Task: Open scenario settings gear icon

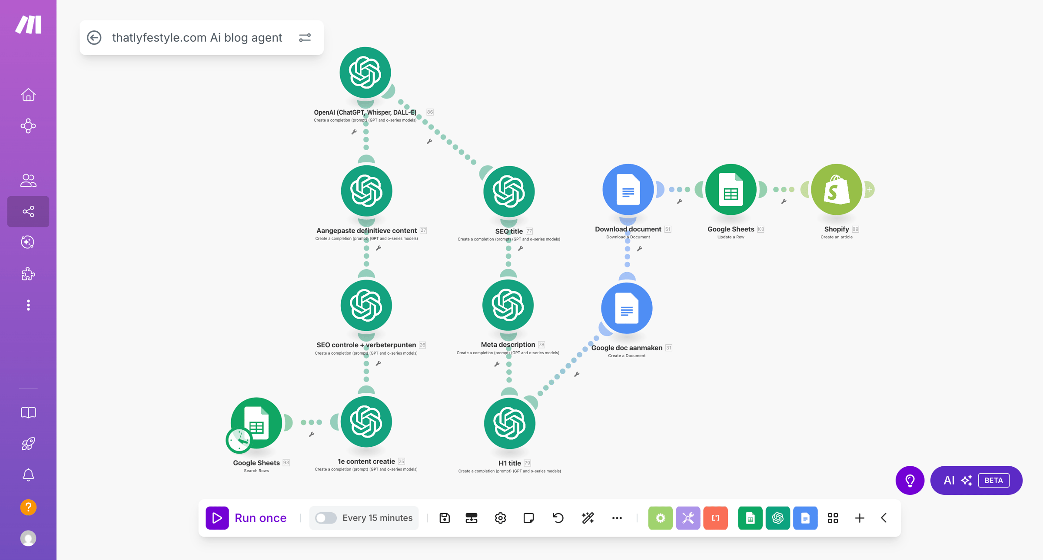Action: [x=500, y=518]
